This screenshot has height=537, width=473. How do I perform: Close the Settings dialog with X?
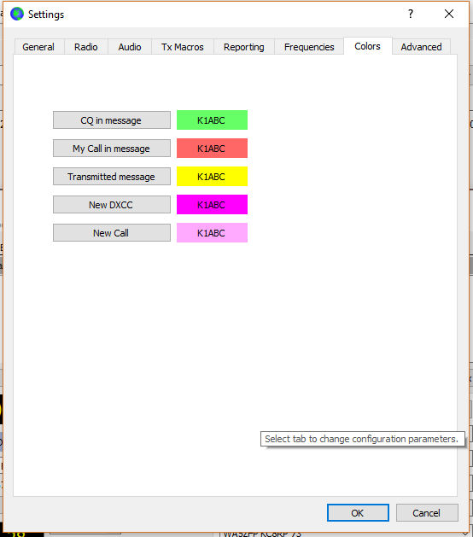pyautogui.click(x=449, y=14)
